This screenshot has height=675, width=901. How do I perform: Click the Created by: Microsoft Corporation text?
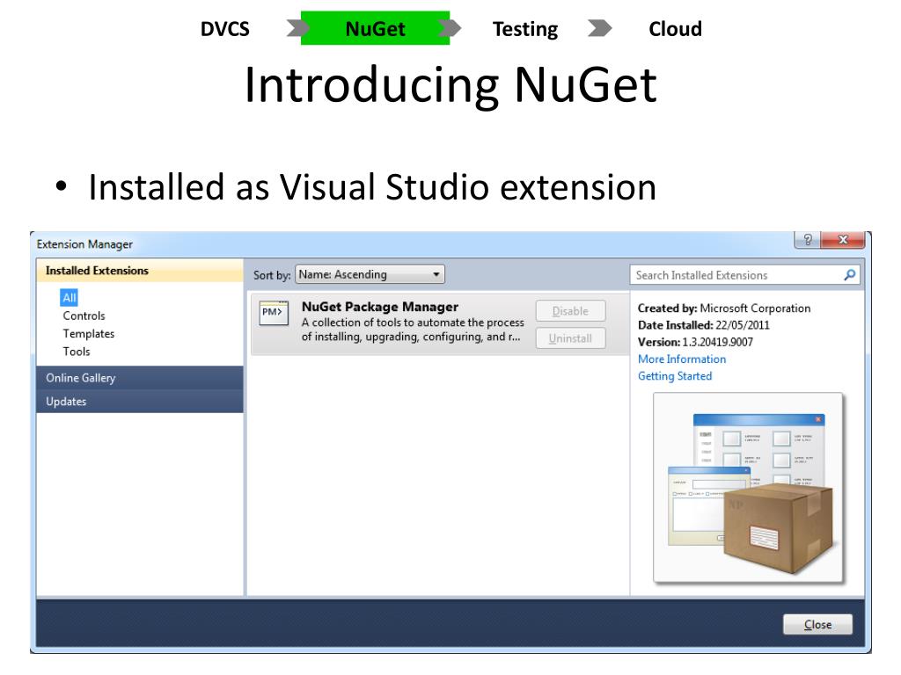(724, 308)
